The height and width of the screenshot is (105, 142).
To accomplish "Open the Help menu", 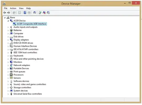I will coord(28,8).
